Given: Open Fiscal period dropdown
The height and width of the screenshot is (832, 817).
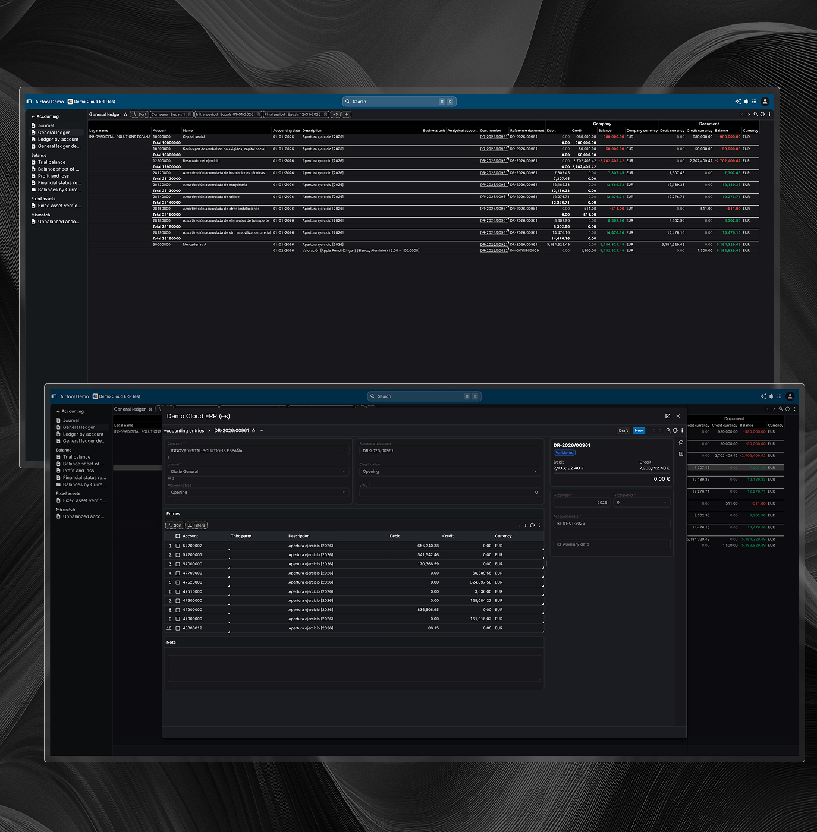Looking at the screenshot, I should (x=642, y=502).
